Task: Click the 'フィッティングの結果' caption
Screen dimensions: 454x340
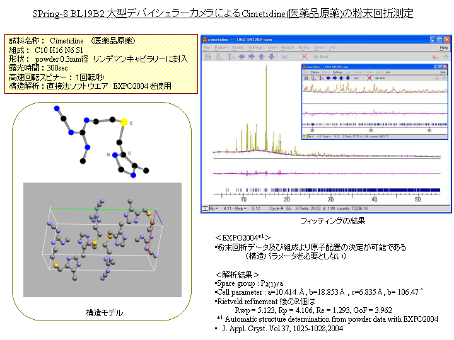Action: pos(333,221)
